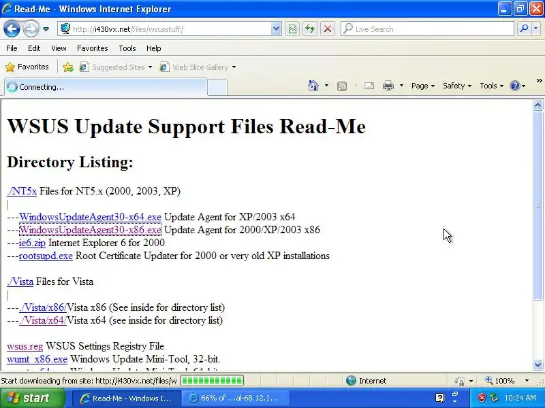This screenshot has height=408, width=545.
Task: Click the Home icon
Action: 313,86
